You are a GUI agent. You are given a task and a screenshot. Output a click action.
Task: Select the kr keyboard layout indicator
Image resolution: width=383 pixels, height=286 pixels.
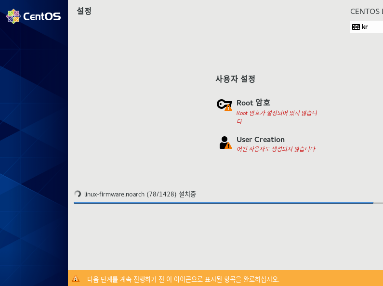pyautogui.click(x=367, y=27)
